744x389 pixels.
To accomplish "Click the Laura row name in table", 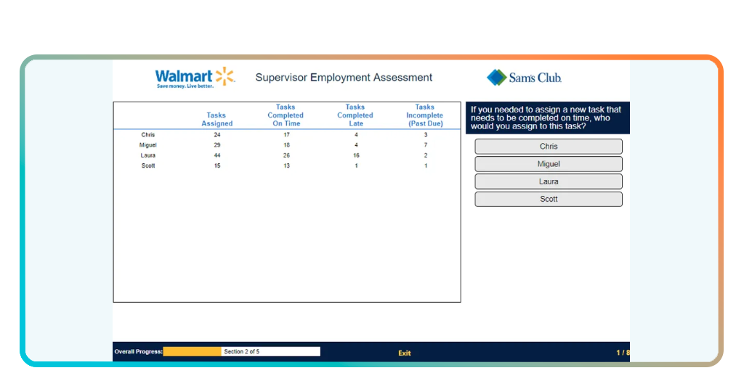I will (x=148, y=155).
